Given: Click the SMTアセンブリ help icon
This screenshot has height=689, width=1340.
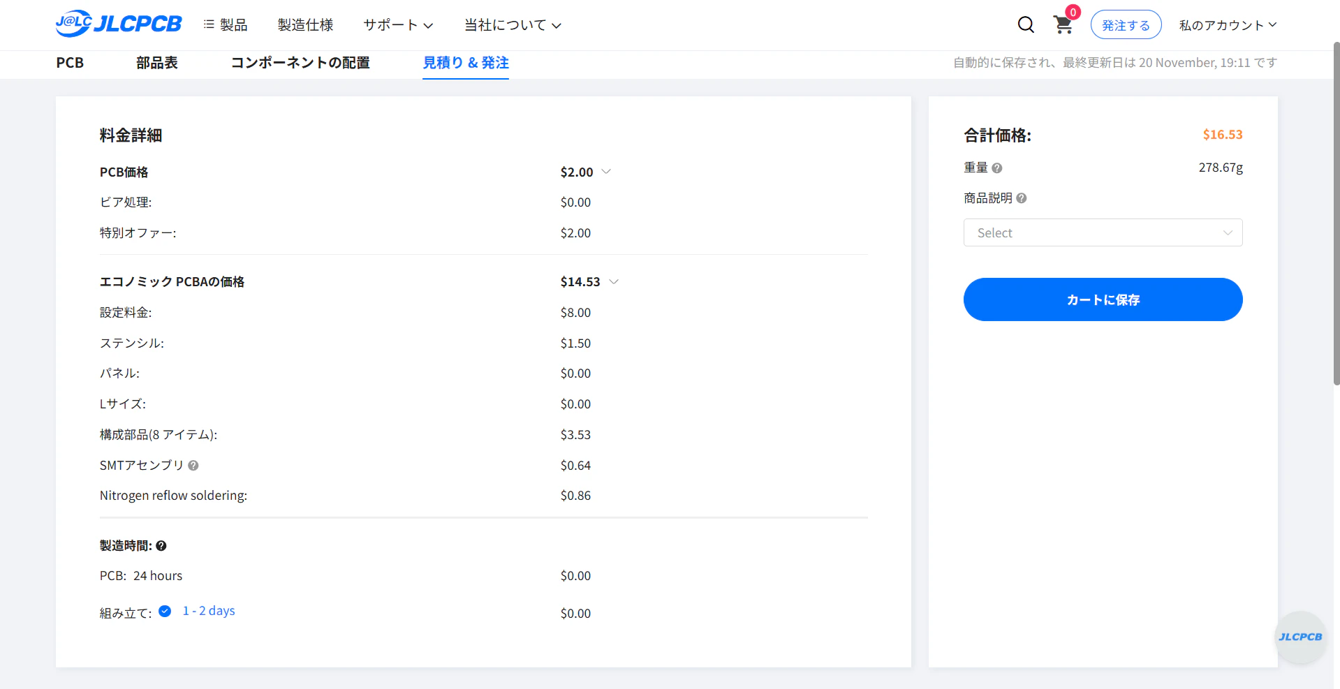Looking at the screenshot, I should (193, 466).
